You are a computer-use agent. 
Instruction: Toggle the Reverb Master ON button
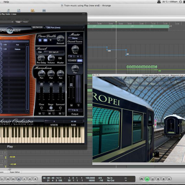tap(60, 58)
